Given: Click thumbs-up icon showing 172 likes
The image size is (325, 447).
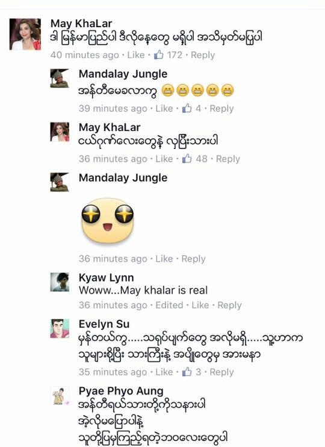Looking at the screenshot, I should pyautogui.click(x=159, y=54).
